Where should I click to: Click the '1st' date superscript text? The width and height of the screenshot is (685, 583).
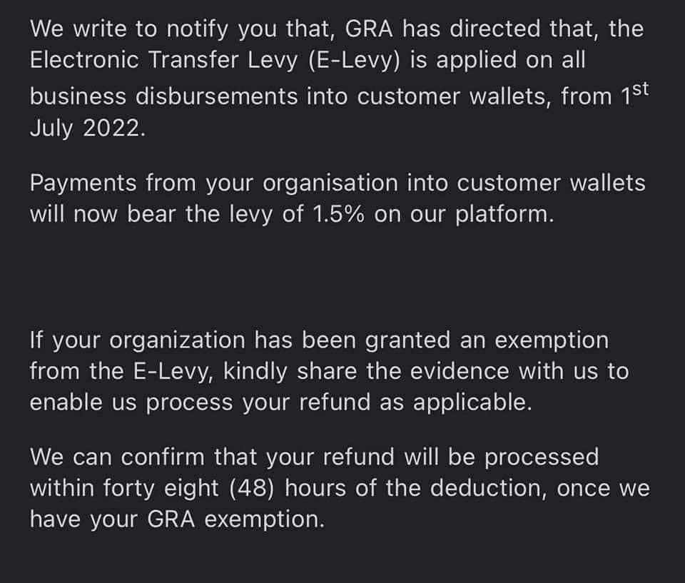pos(635,94)
